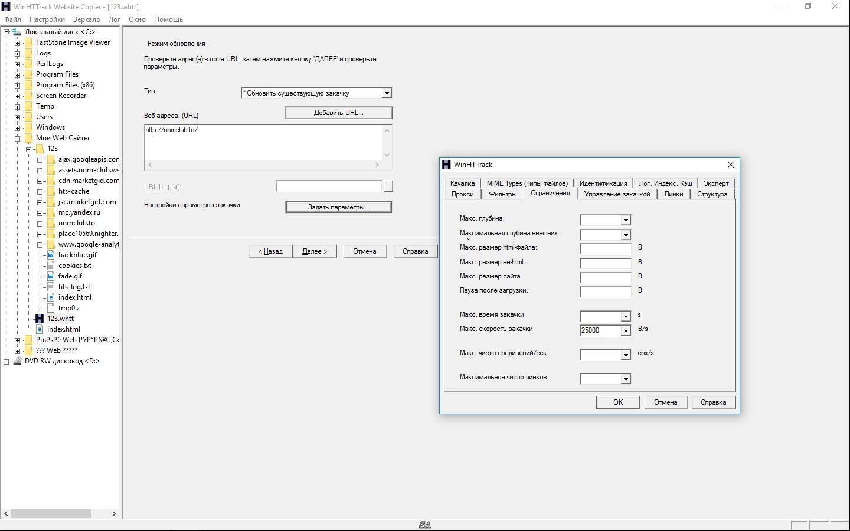Click the Макс. размер сайта input field
This screenshot has width=850, height=531.
pos(606,278)
